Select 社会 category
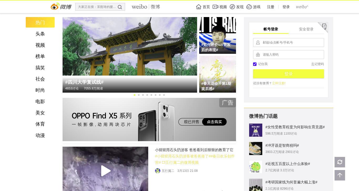Image resolution: width=359 pixels, height=191 pixels. 40,79
